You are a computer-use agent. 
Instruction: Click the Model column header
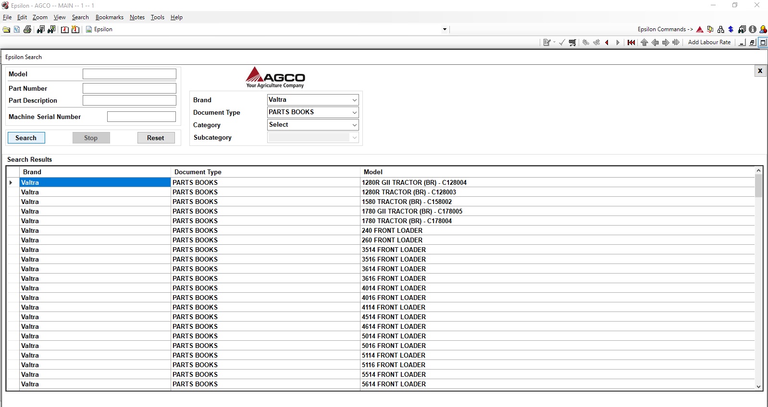point(557,172)
